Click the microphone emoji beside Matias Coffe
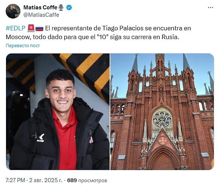Image resolution: width=220 pixels, height=187 pixels. click(61, 8)
